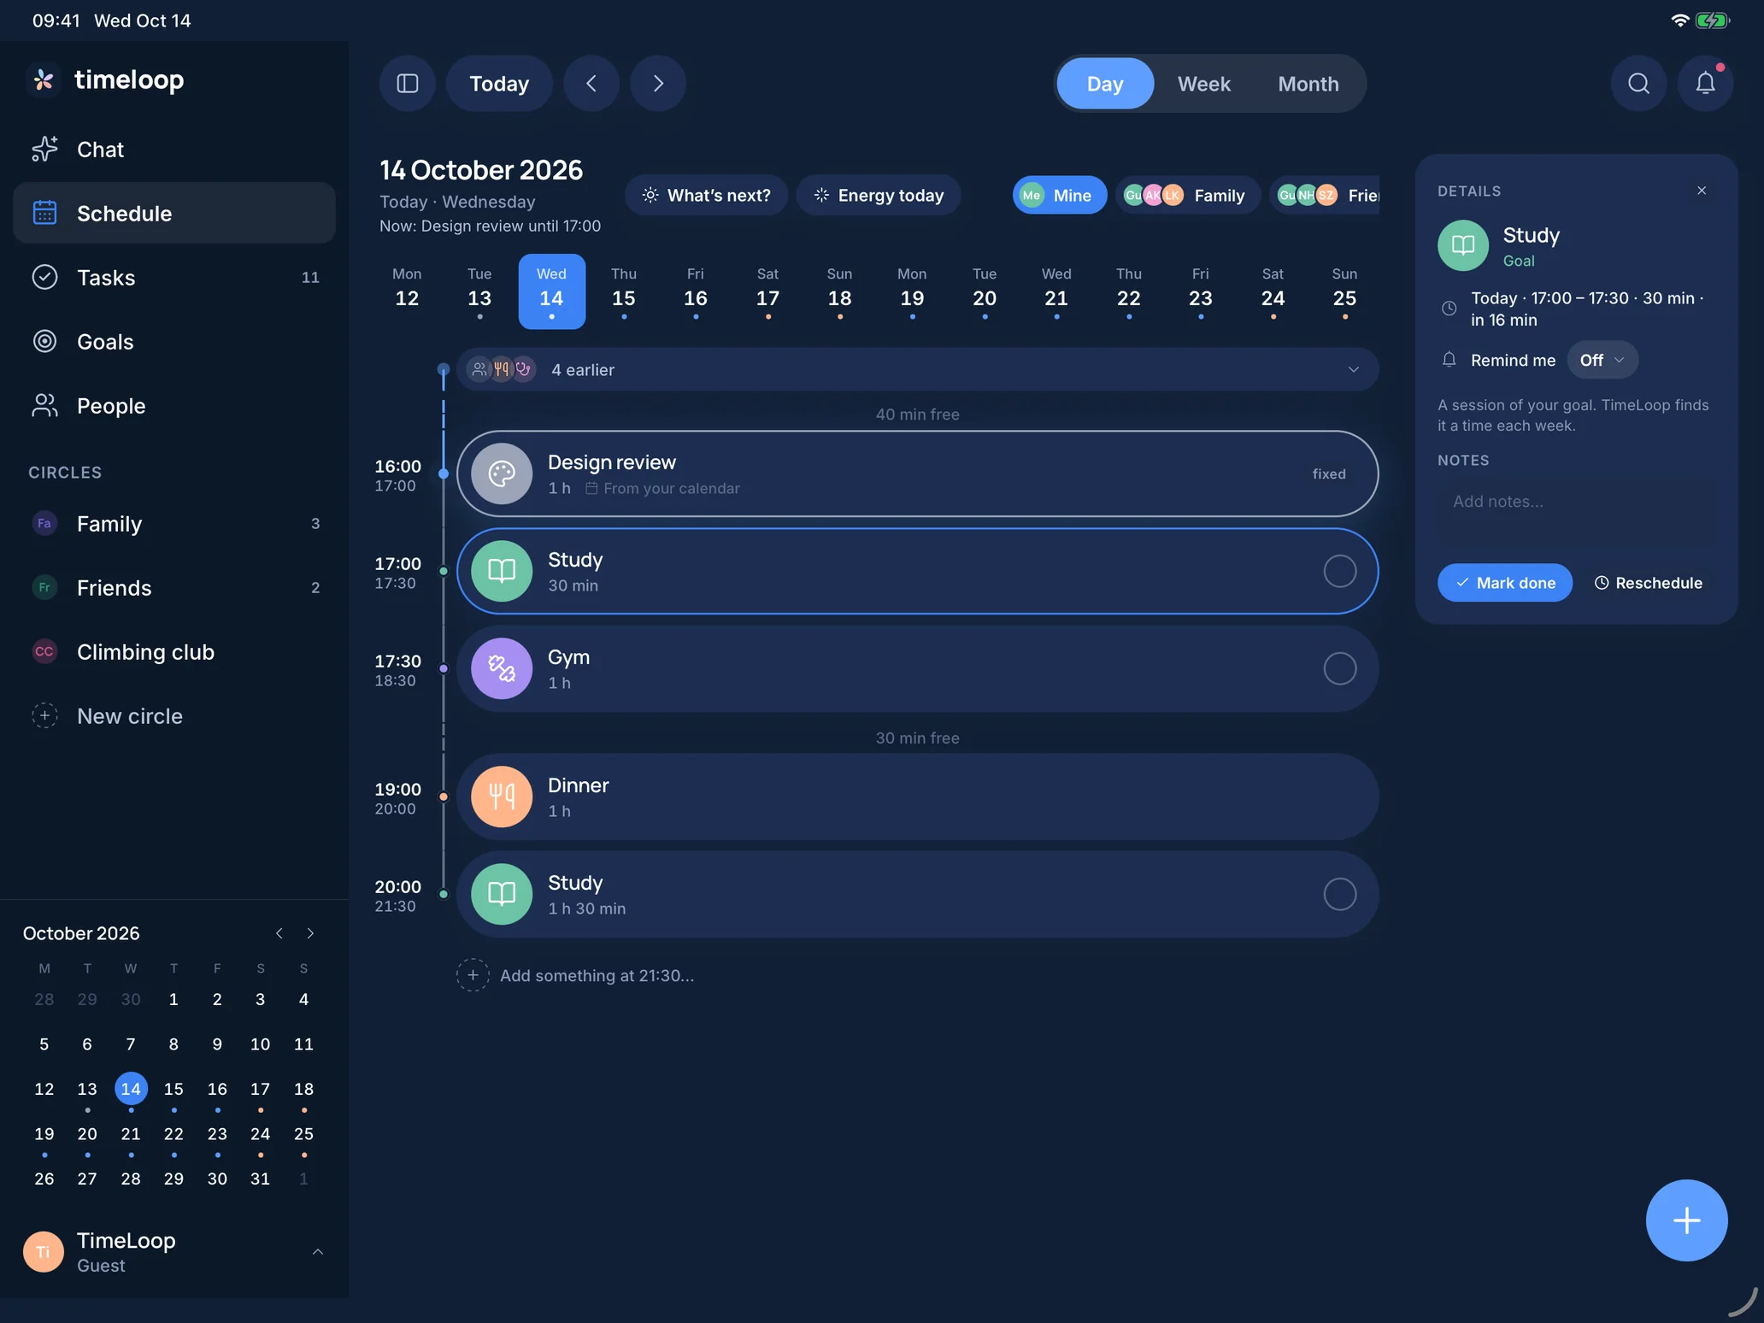Screen dimensions: 1764x1323
Task: Open the Friends circle
Action: click(x=174, y=588)
